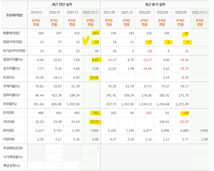
Task: Click the '2022.03' column header
Action: [x=145, y=12]
